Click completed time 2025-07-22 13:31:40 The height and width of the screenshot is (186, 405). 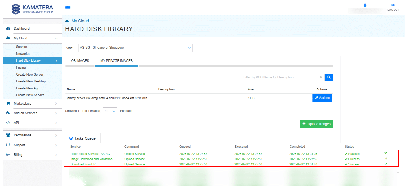303,164
